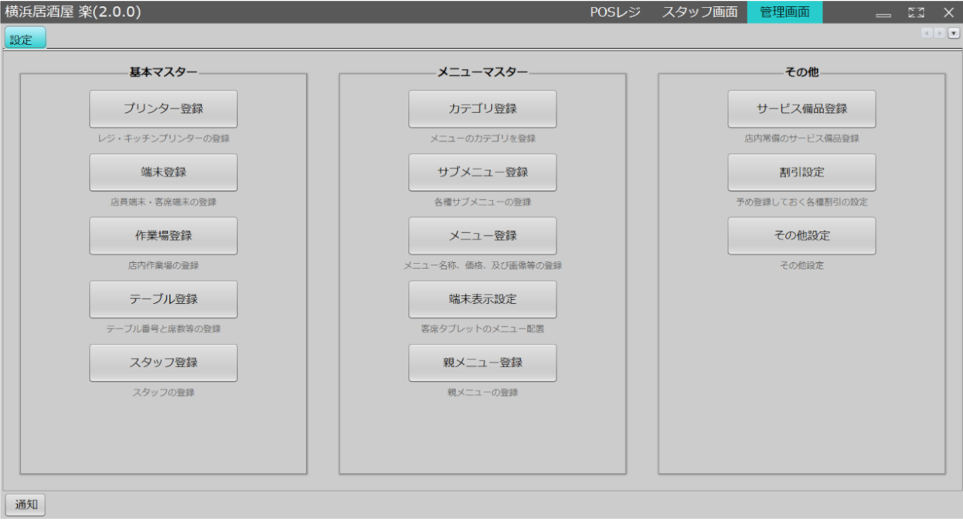Click the 各種サブメニューの登録 text

pyautogui.click(x=482, y=202)
